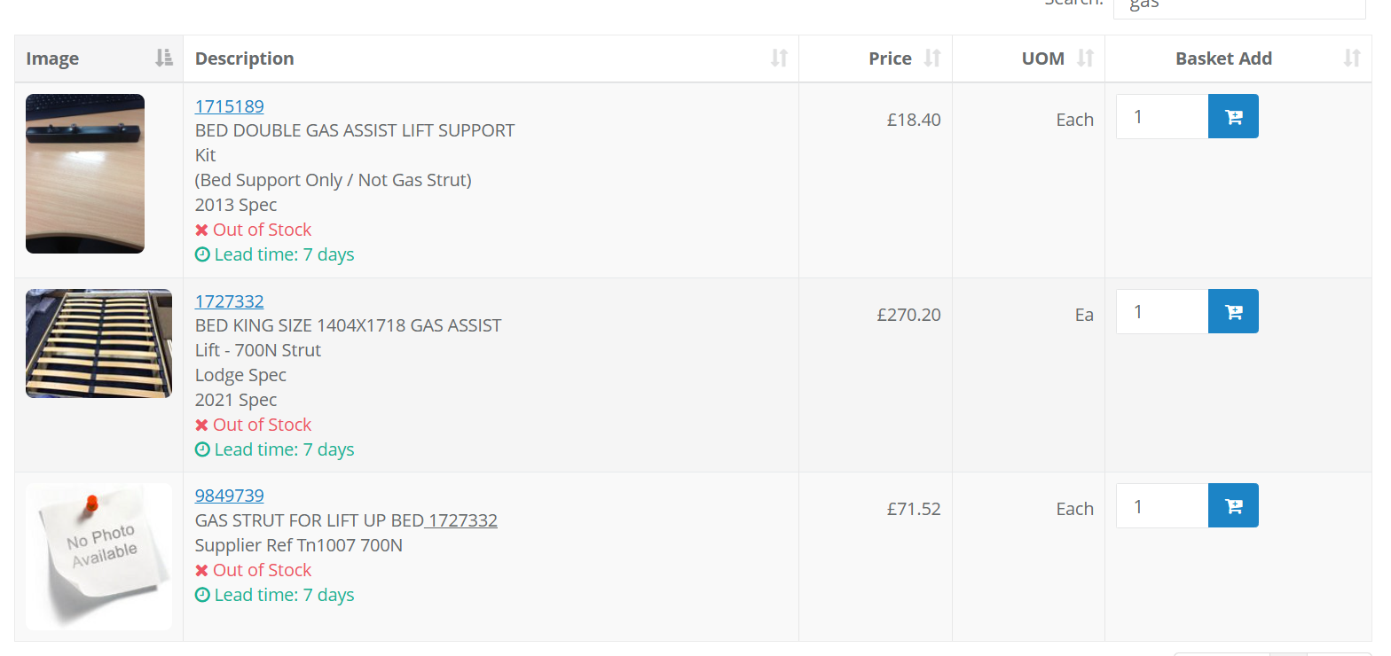The width and height of the screenshot is (1391, 656).
Task: Add item 1715189 to basket
Action: click(1233, 117)
